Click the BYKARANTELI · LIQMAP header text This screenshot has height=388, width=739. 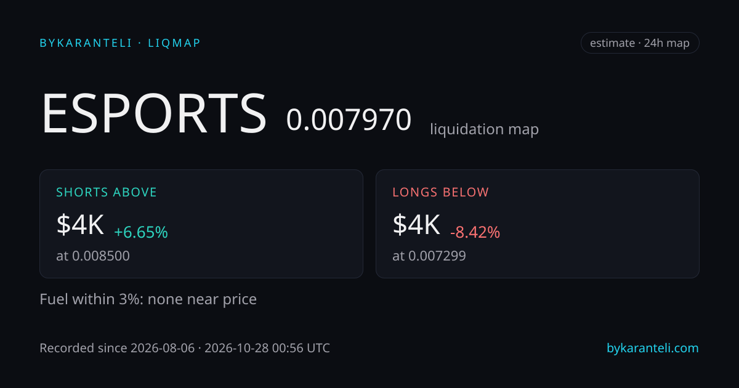pyautogui.click(x=120, y=43)
